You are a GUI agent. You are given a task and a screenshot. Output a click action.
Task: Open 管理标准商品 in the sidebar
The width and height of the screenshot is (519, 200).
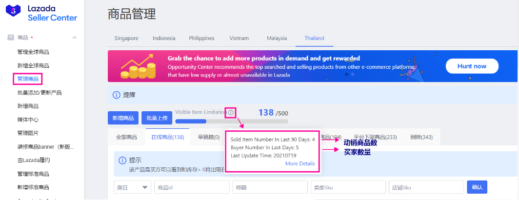(x=33, y=174)
